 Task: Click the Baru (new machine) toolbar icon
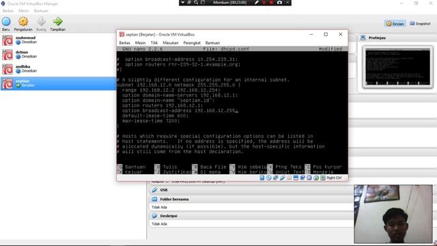click(6, 21)
